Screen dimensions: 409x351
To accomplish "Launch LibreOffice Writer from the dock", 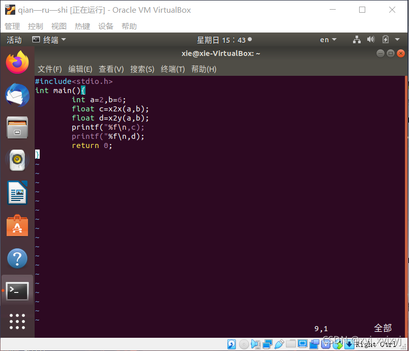I will click(17, 193).
